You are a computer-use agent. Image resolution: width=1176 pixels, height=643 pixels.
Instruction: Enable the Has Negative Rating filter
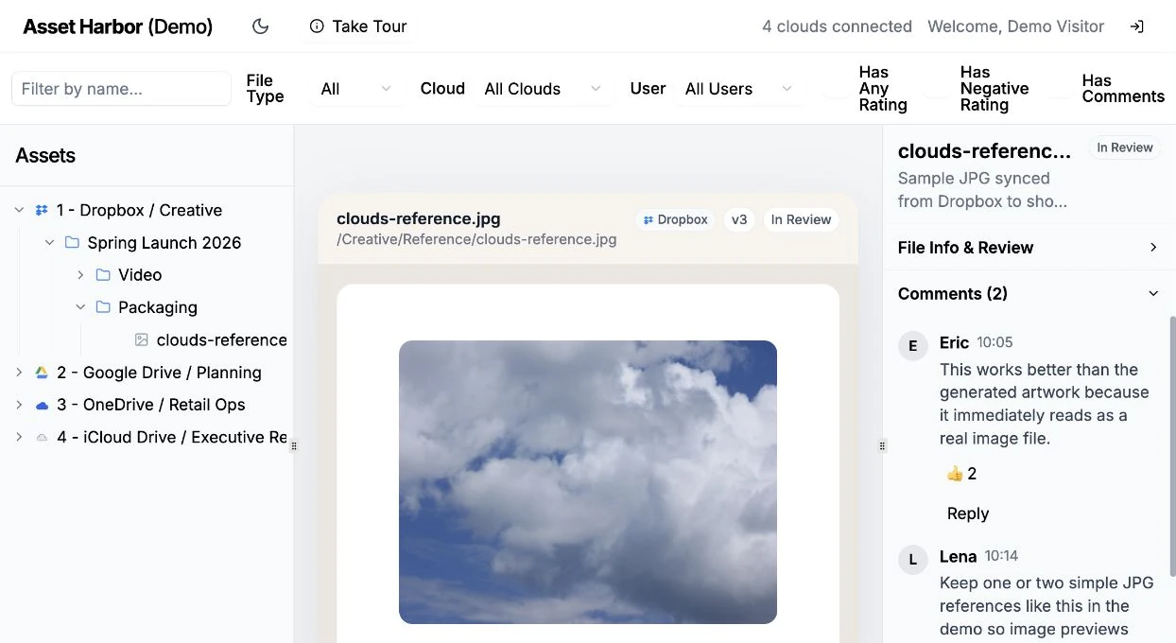click(936, 89)
